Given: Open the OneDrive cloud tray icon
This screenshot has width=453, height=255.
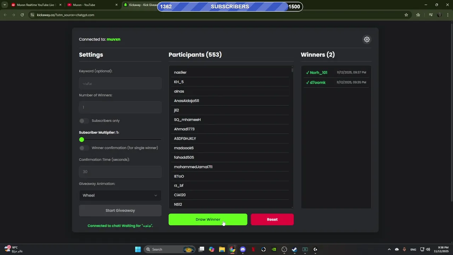Looking at the screenshot, I should (397, 249).
